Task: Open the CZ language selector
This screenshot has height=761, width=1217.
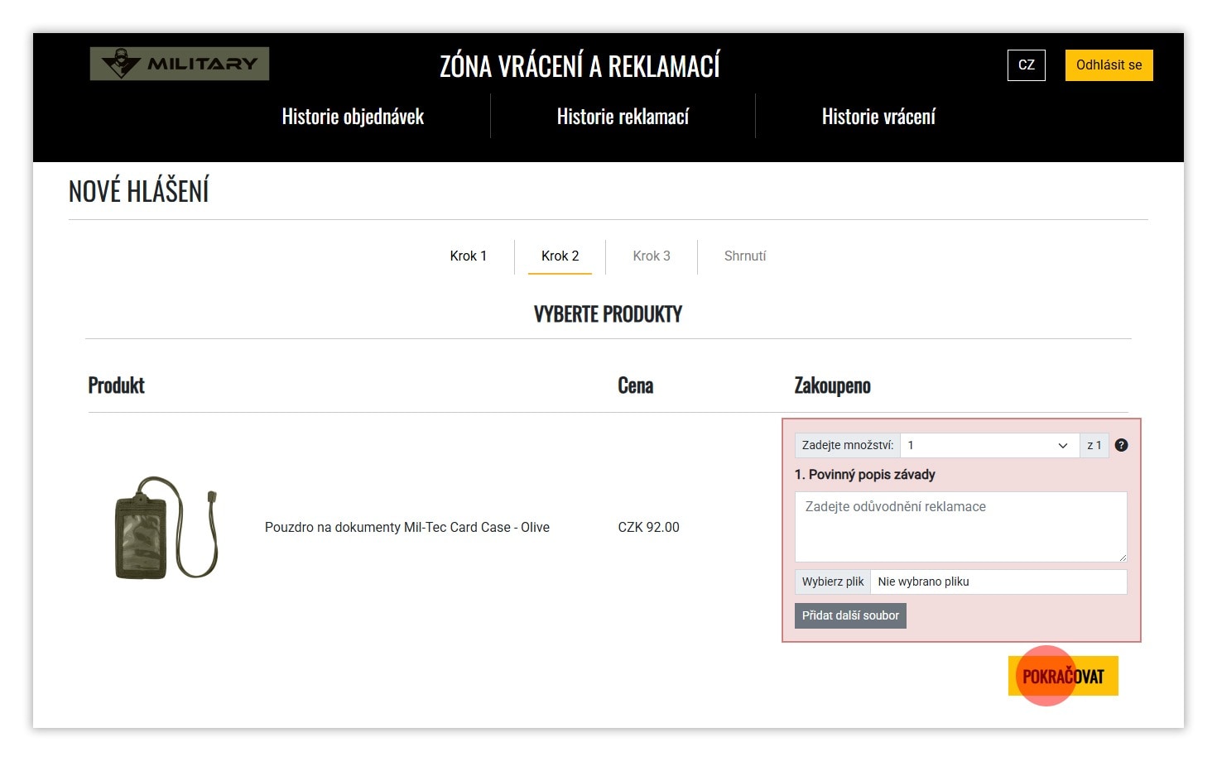Action: tap(1026, 65)
